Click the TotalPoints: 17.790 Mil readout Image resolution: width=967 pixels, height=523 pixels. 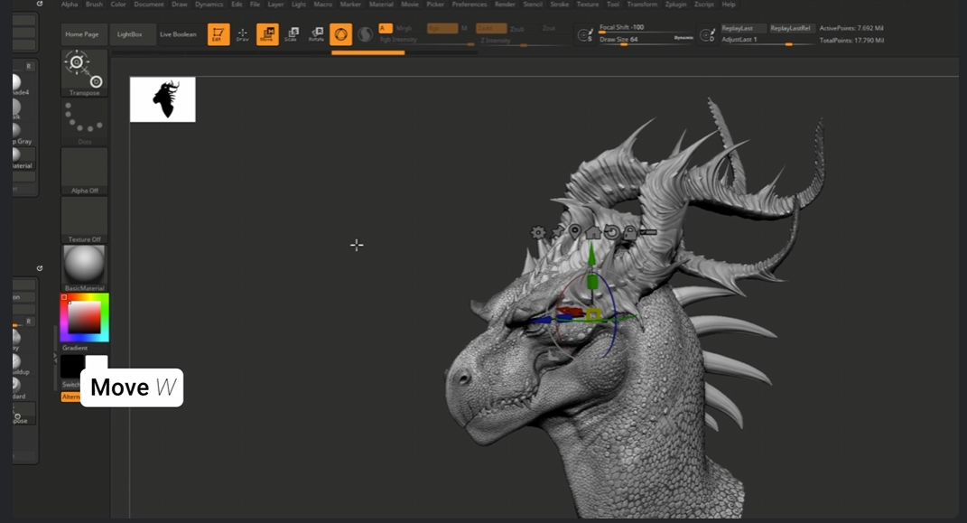pyautogui.click(x=851, y=40)
